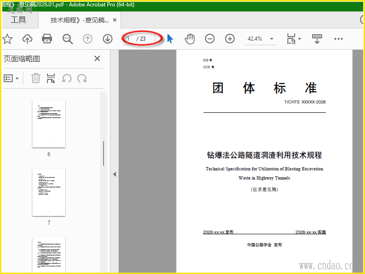
Task: Delete selected pages trash icon
Action: (x=36, y=78)
